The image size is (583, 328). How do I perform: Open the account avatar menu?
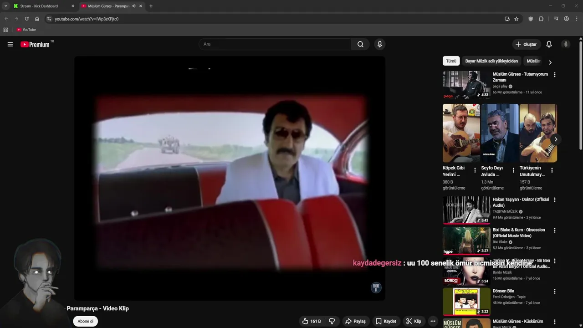coord(566,44)
